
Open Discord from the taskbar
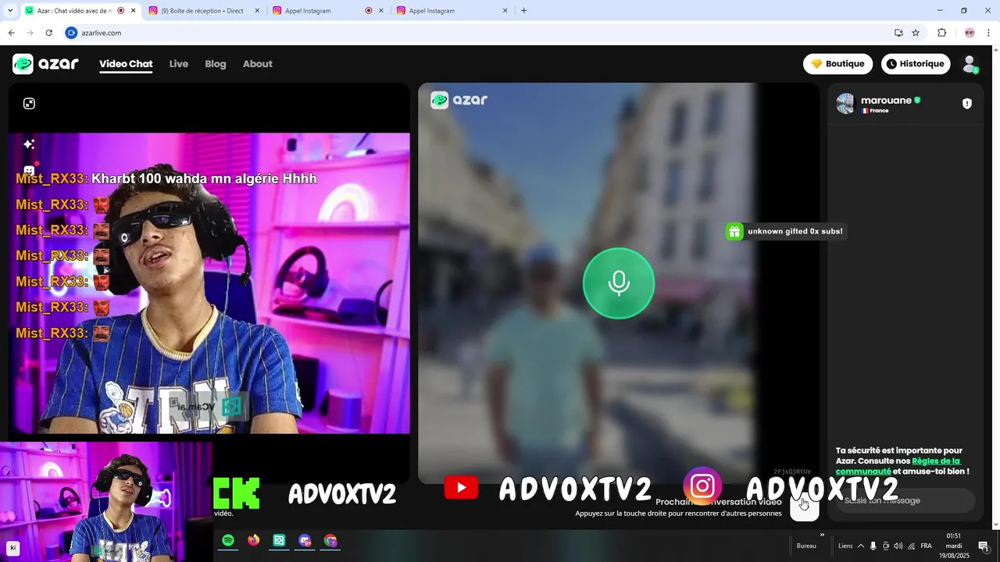[305, 540]
